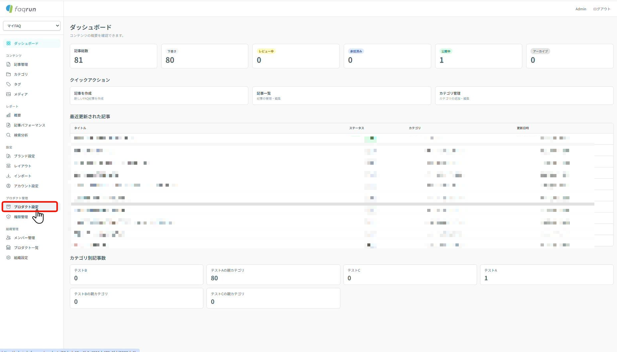Image resolution: width=617 pixels, height=352 pixels.
Task: Click the 記事管理 document icon
Action: click(x=9, y=64)
